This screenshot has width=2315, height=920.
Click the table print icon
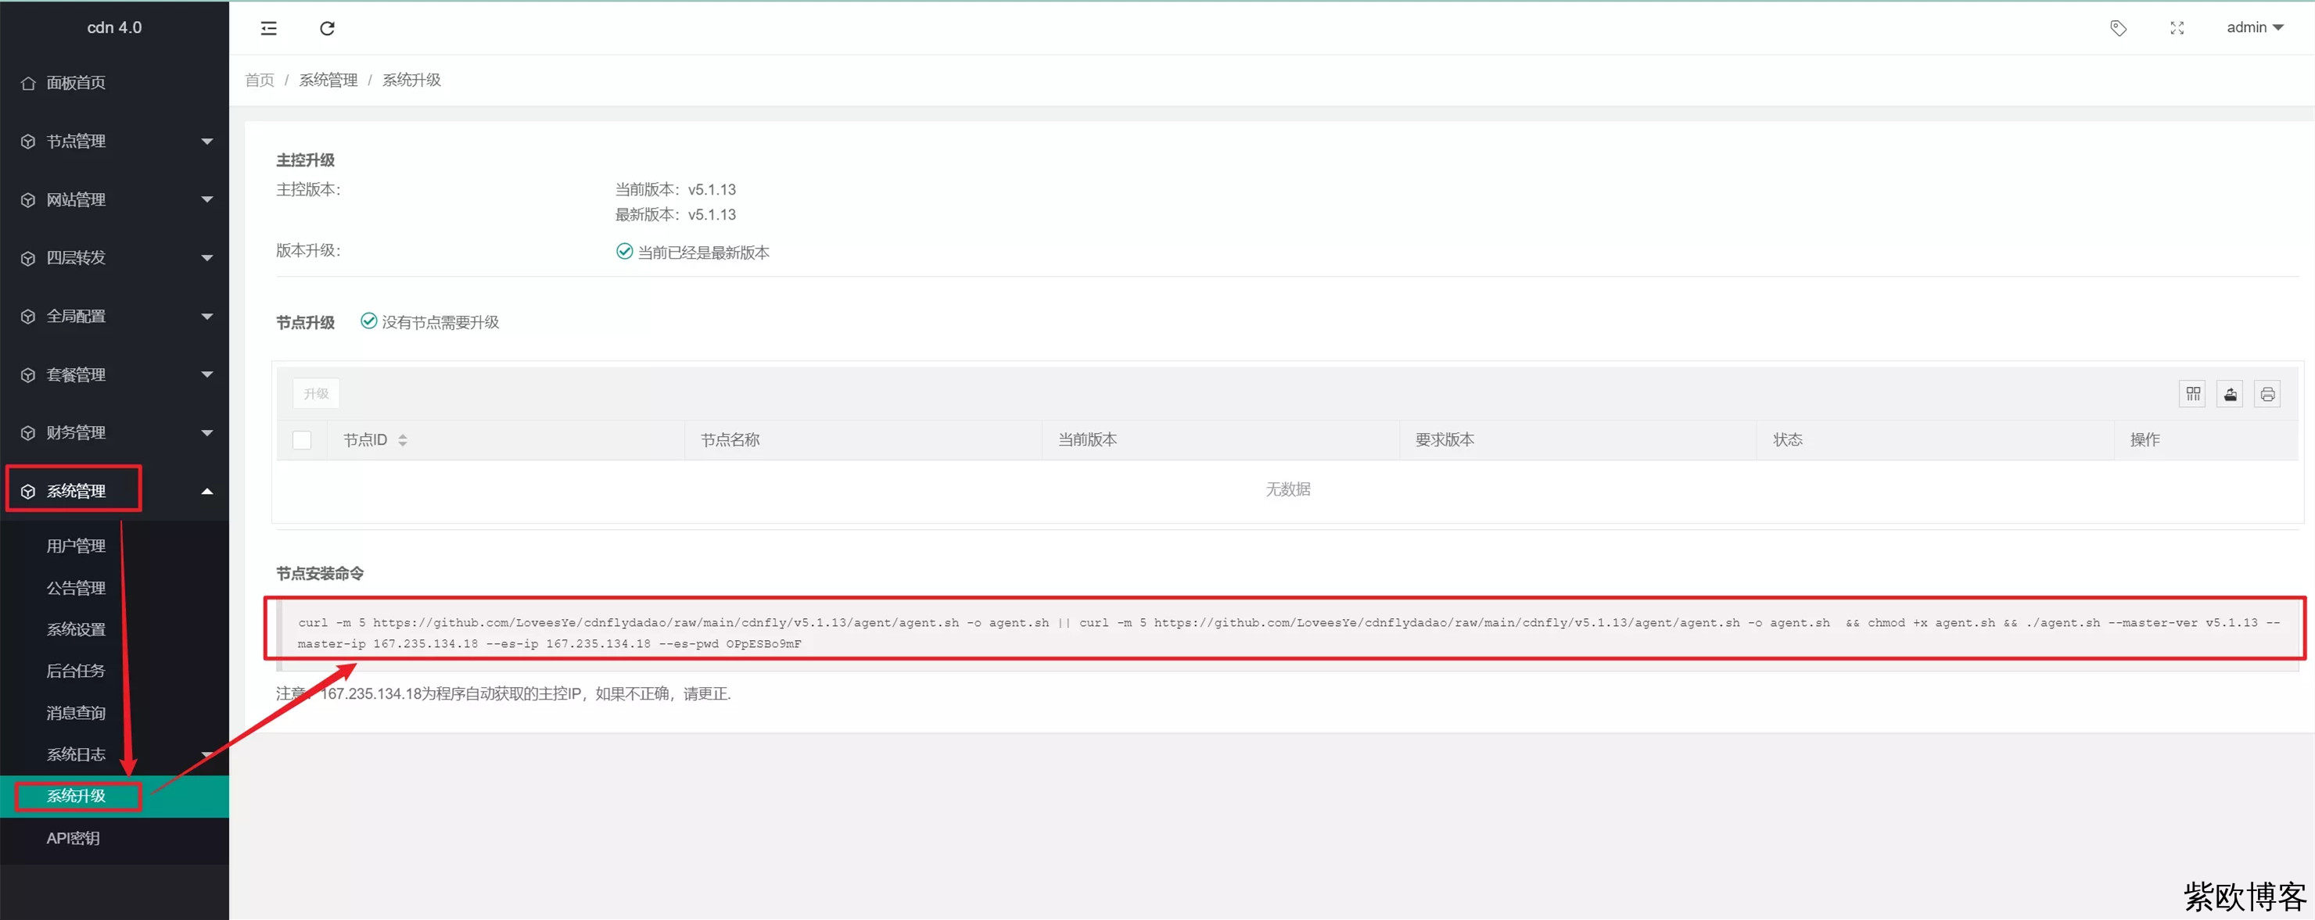[2267, 393]
